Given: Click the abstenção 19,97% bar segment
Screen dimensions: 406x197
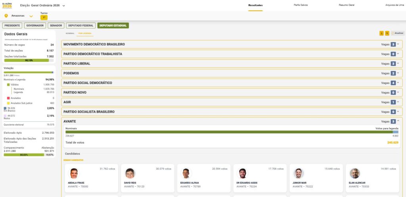Looking at the screenshot, I should [49, 155].
